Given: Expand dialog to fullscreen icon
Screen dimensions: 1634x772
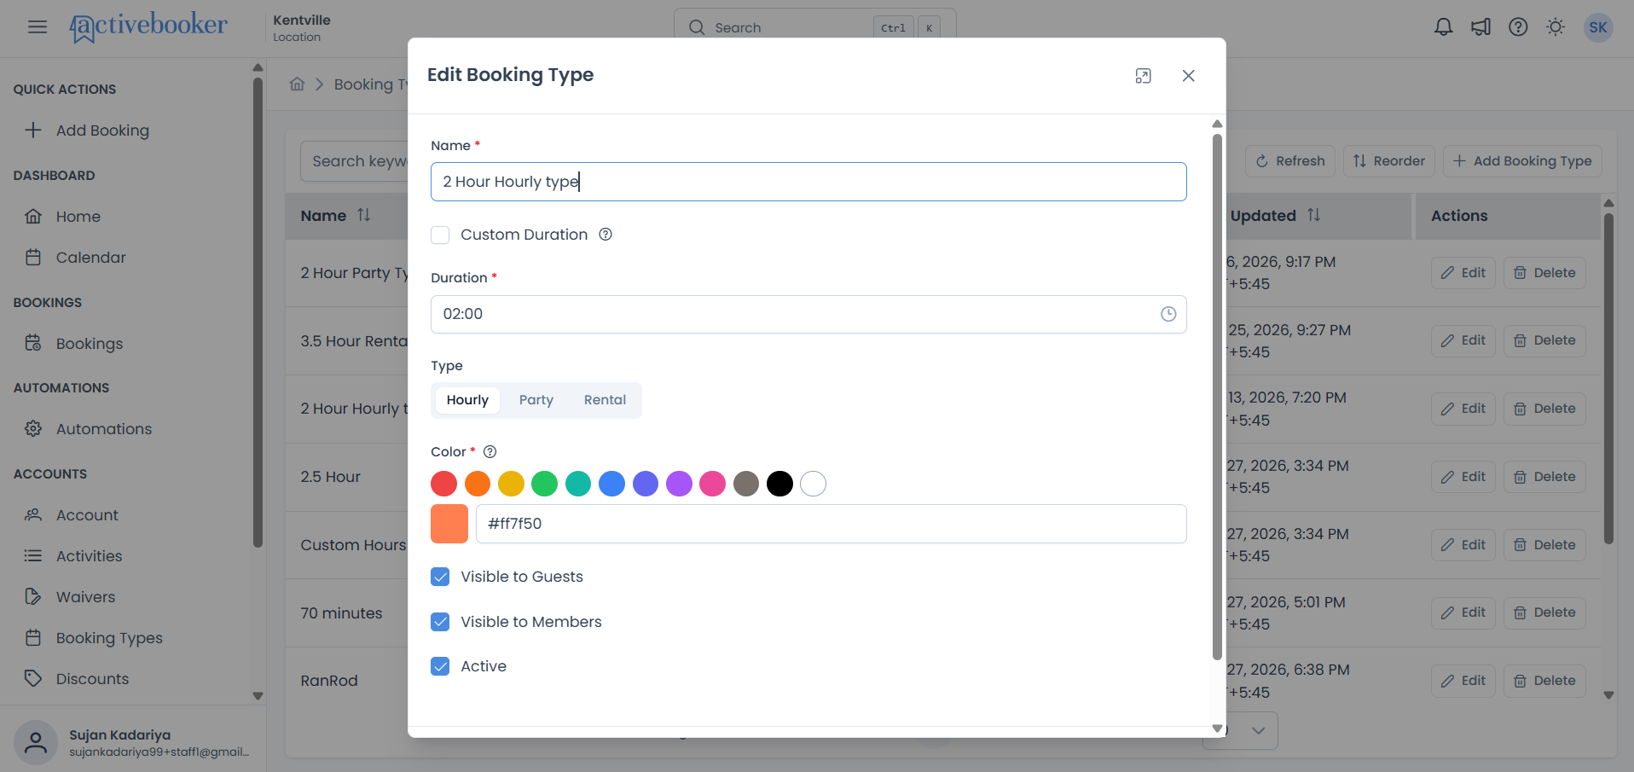Looking at the screenshot, I should click(1144, 76).
